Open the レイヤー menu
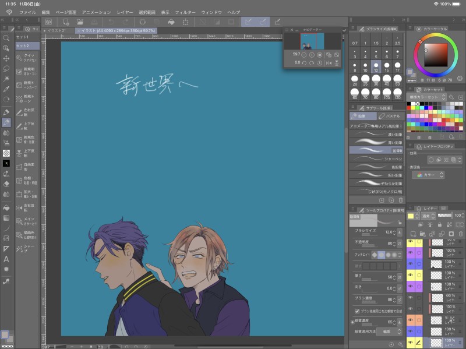Viewport: 466px width, 349px height. click(125, 12)
